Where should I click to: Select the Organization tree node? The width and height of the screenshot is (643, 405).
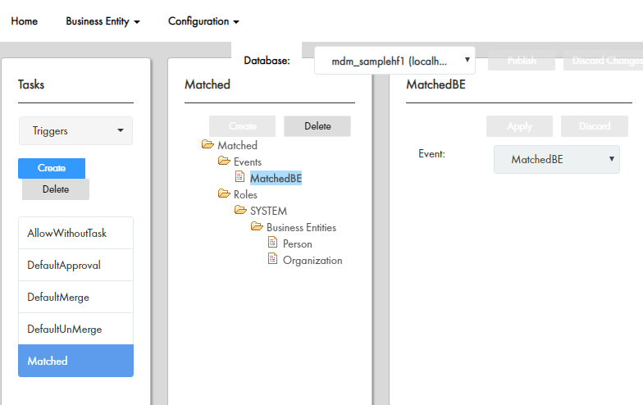pyautogui.click(x=312, y=260)
